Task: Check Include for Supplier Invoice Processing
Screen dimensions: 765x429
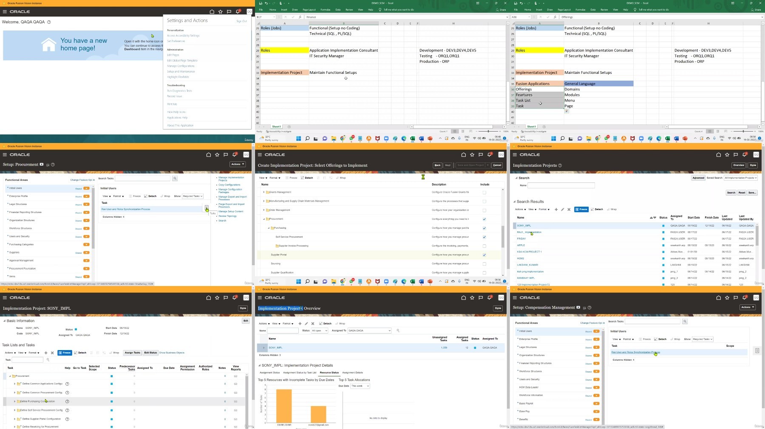Action: [484, 246]
